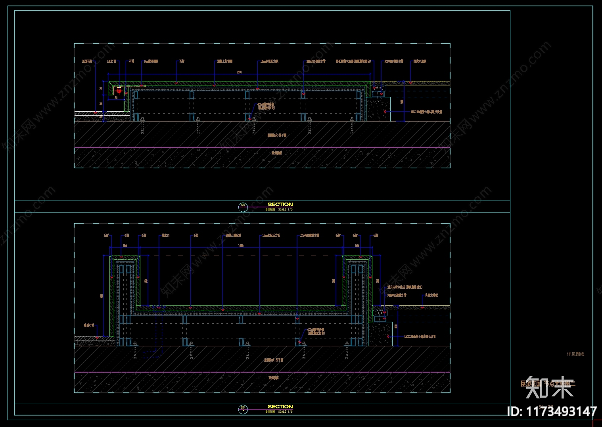Select the SECTION title beside marker S8
The height and width of the screenshot is (427, 602).
pos(280,204)
